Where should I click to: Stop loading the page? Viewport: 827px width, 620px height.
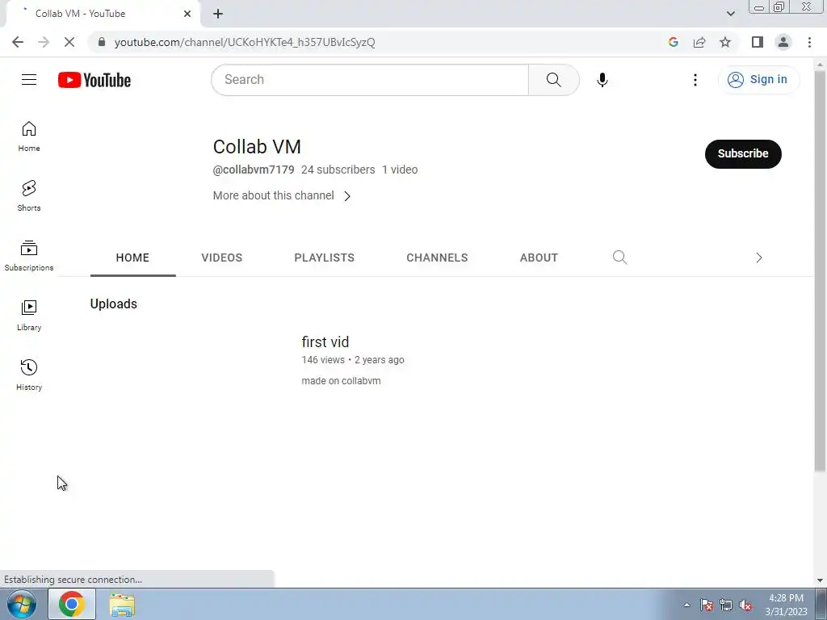69,42
